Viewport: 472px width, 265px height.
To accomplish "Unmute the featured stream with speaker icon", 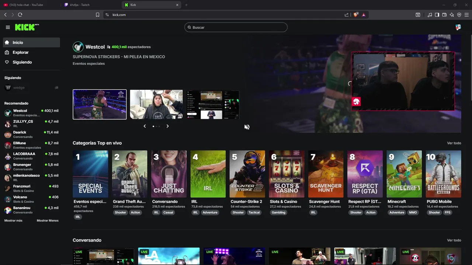I will click(247, 127).
